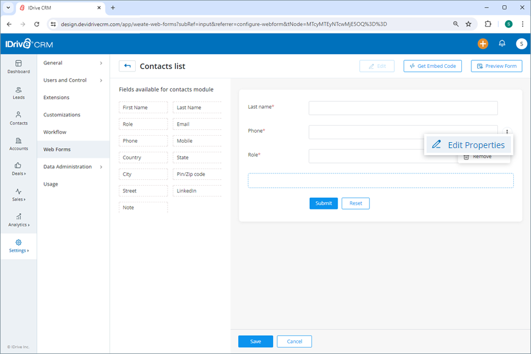Click the orange plus quick-create button

[x=483, y=44]
